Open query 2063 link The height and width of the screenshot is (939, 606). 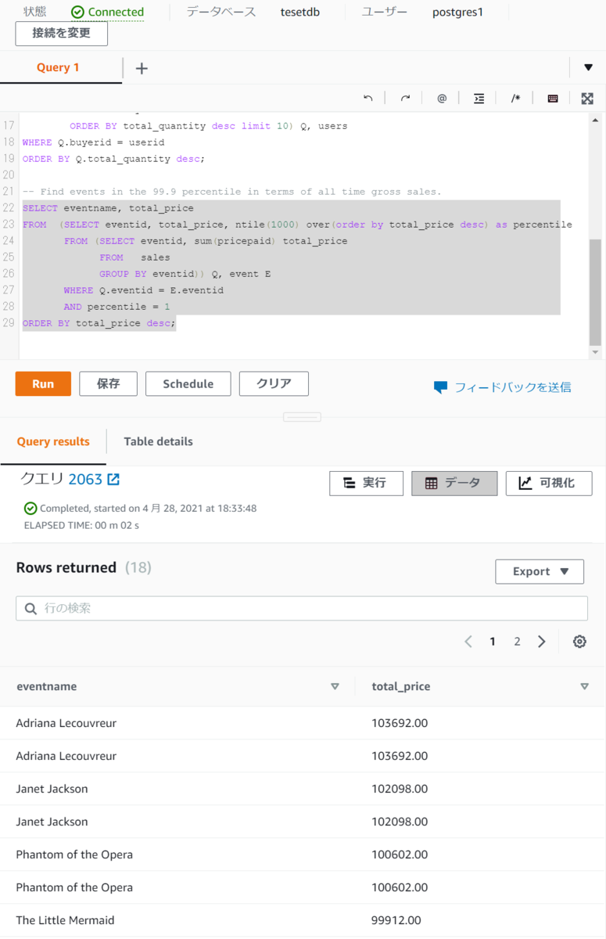coord(85,479)
